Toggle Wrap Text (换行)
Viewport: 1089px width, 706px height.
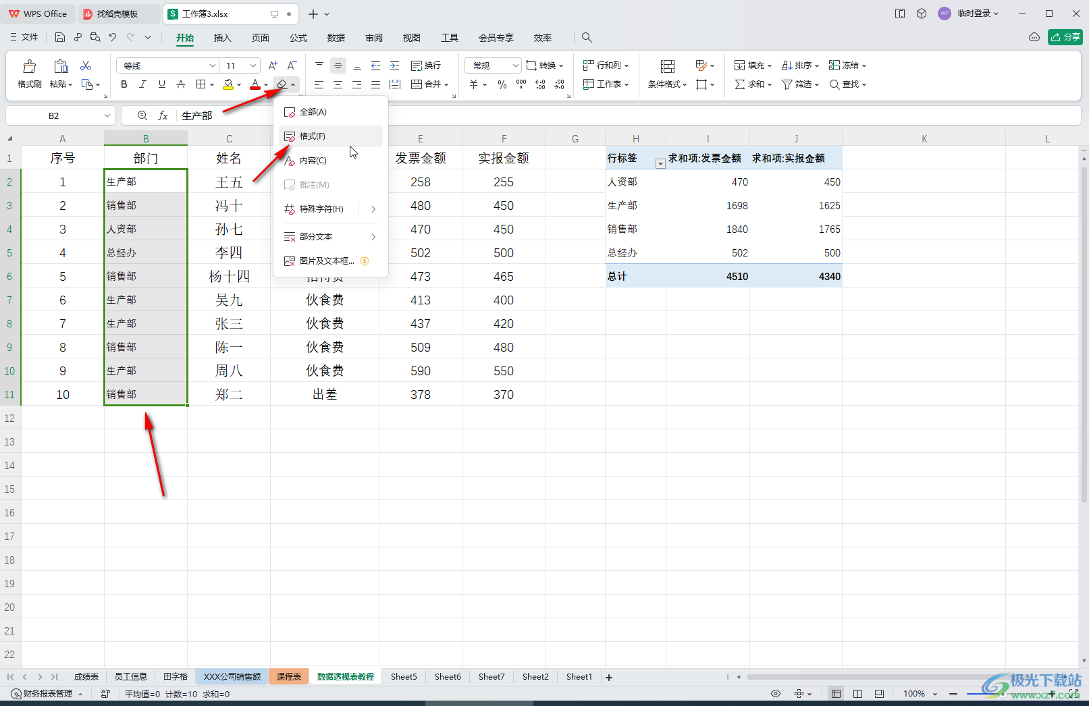pos(426,65)
